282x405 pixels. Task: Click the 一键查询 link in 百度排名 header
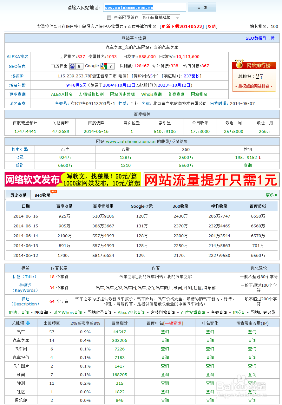point(173,323)
